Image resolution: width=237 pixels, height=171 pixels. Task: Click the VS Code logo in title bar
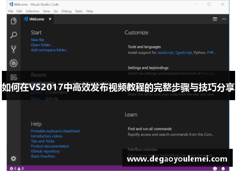[11, 4]
